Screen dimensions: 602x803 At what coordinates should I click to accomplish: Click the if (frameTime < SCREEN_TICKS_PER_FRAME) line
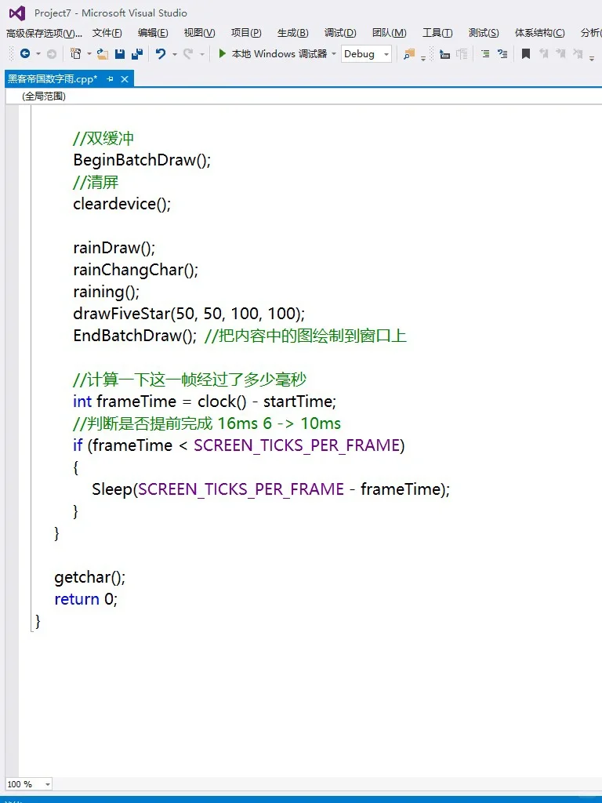(x=238, y=445)
